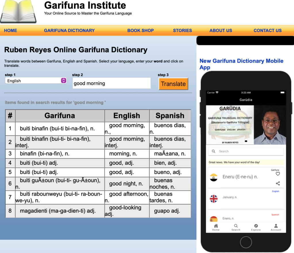Tap the Search field inside the phone app
This screenshot has width=294, height=253.
click(x=246, y=151)
